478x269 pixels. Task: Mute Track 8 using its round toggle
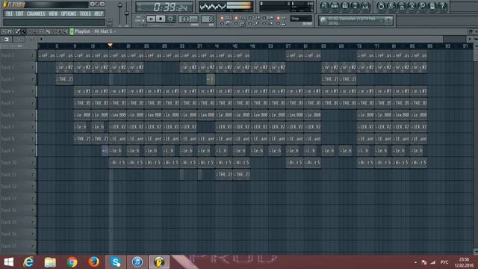(33, 139)
